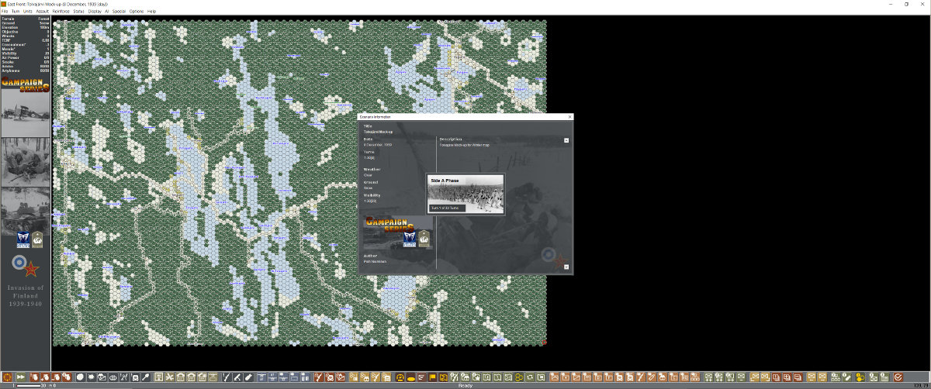Open the Display menu
The height and width of the screenshot is (389, 931).
[x=95, y=12]
